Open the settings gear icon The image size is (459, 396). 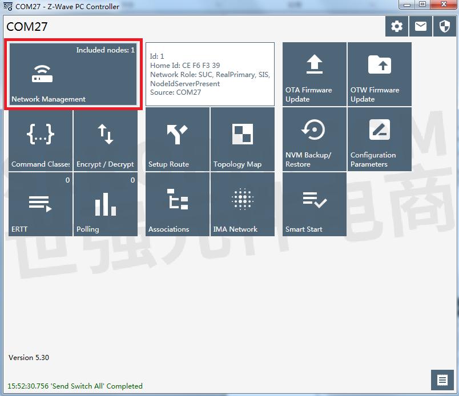pos(397,26)
